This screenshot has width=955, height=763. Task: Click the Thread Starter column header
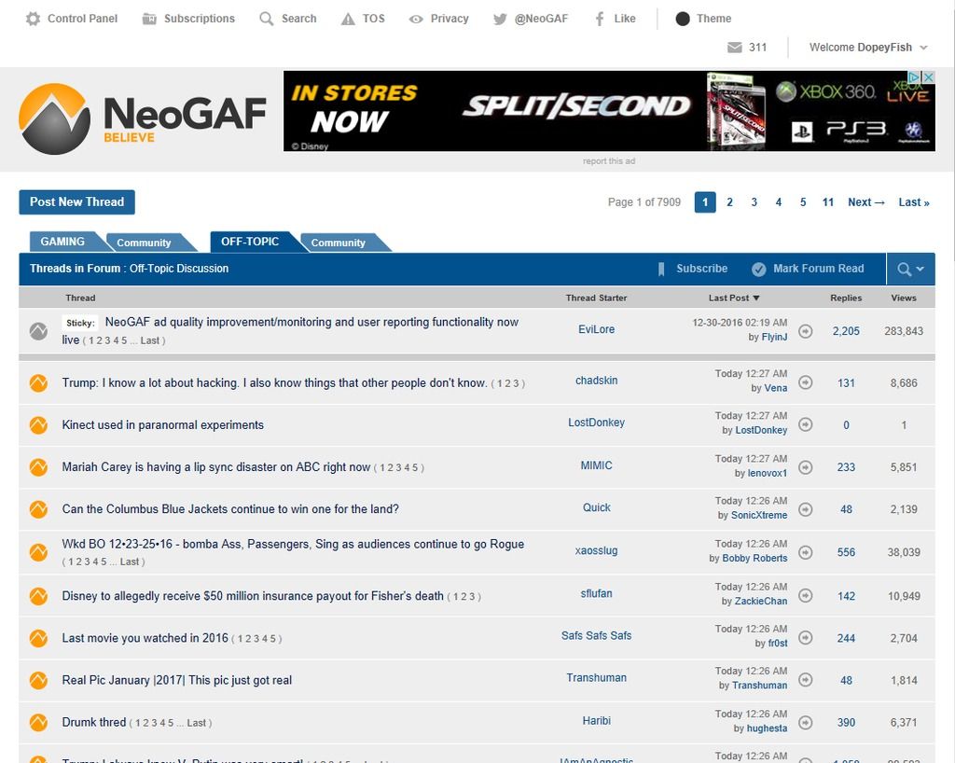coord(596,298)
